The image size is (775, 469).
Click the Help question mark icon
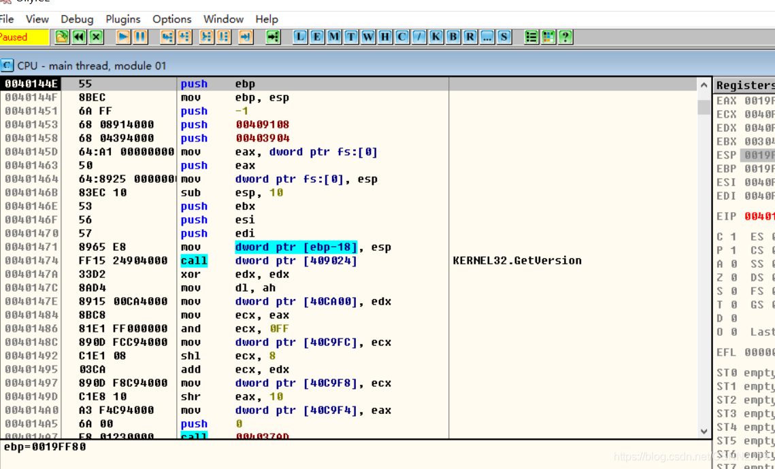[565, 37]
